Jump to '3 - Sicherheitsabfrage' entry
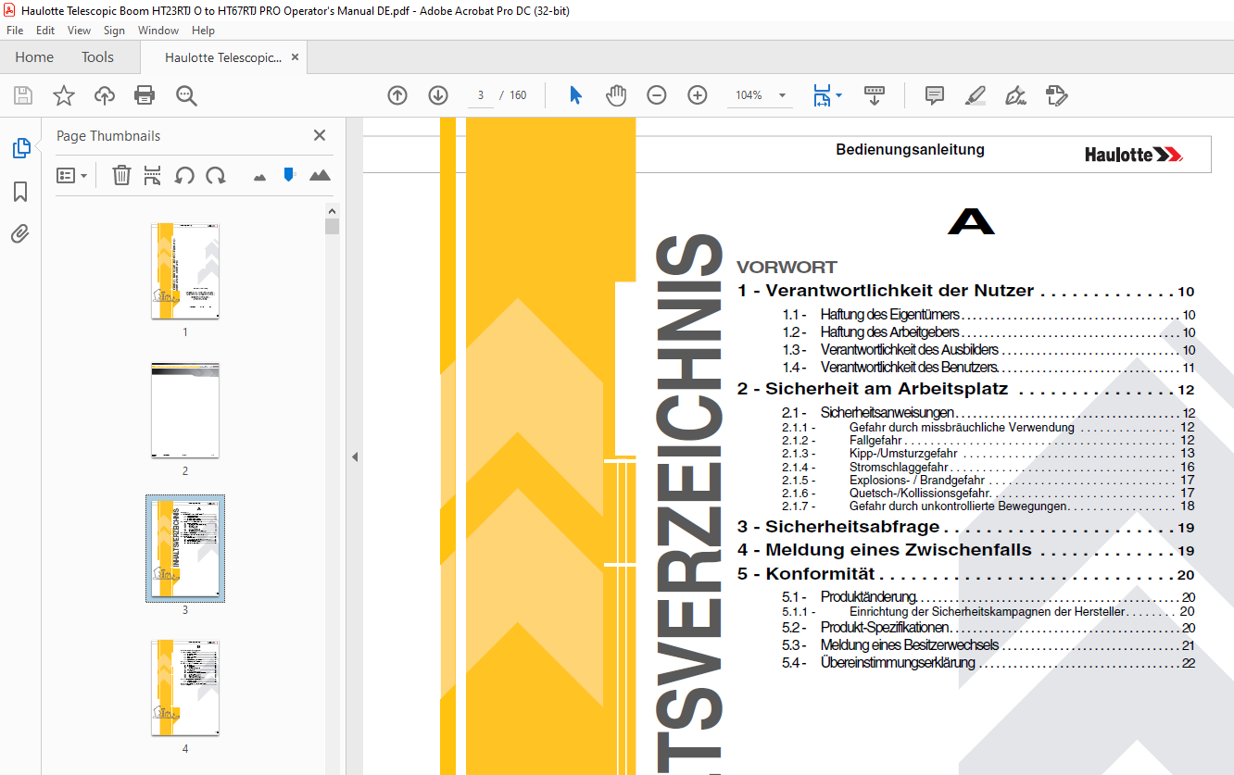The width and height of the screenshot is (1234, 775). click(966, 527)
